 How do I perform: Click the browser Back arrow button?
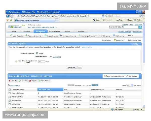8,16
